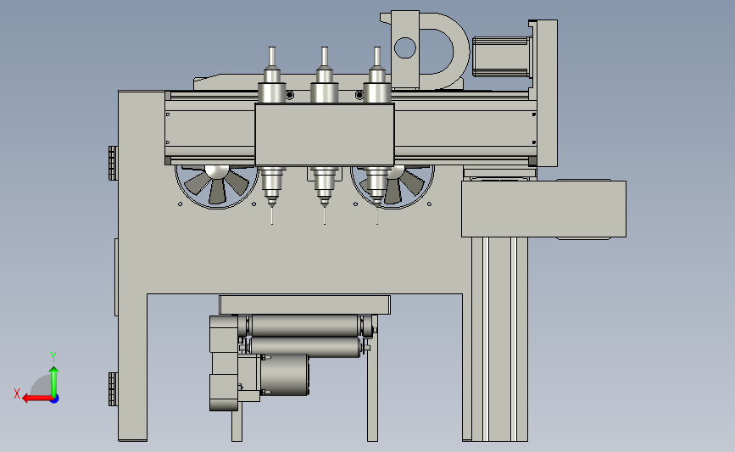Click the green Y axis arrow of triad

tap(54, 382)
